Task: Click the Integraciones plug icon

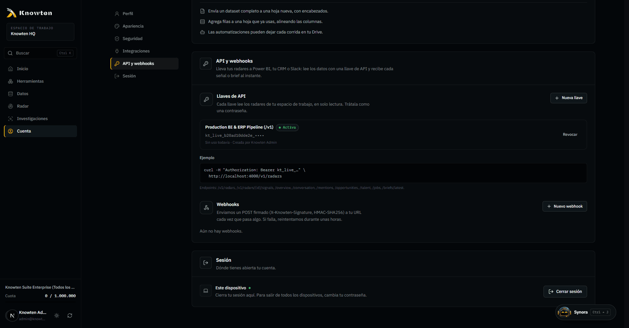Action: pos(117,51)
